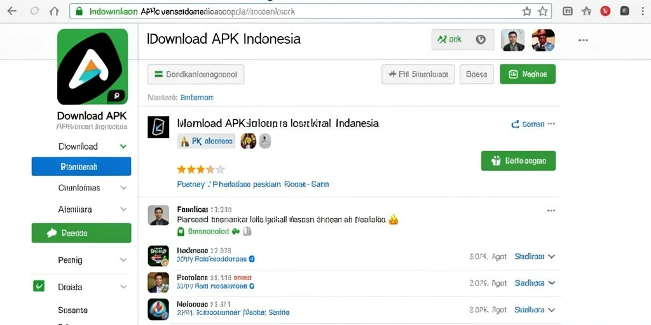Click the green 'Neghae' button
651x325 pixels.
point(528,74)
